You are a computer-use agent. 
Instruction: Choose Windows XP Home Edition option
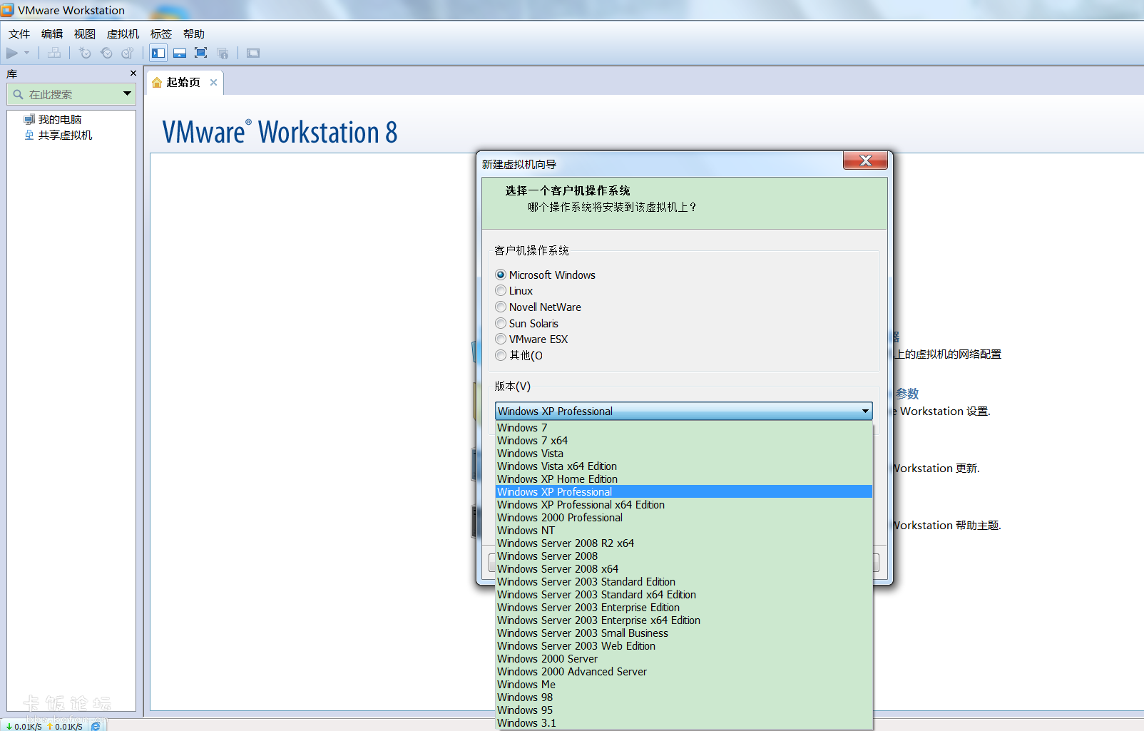pos(684,479)
